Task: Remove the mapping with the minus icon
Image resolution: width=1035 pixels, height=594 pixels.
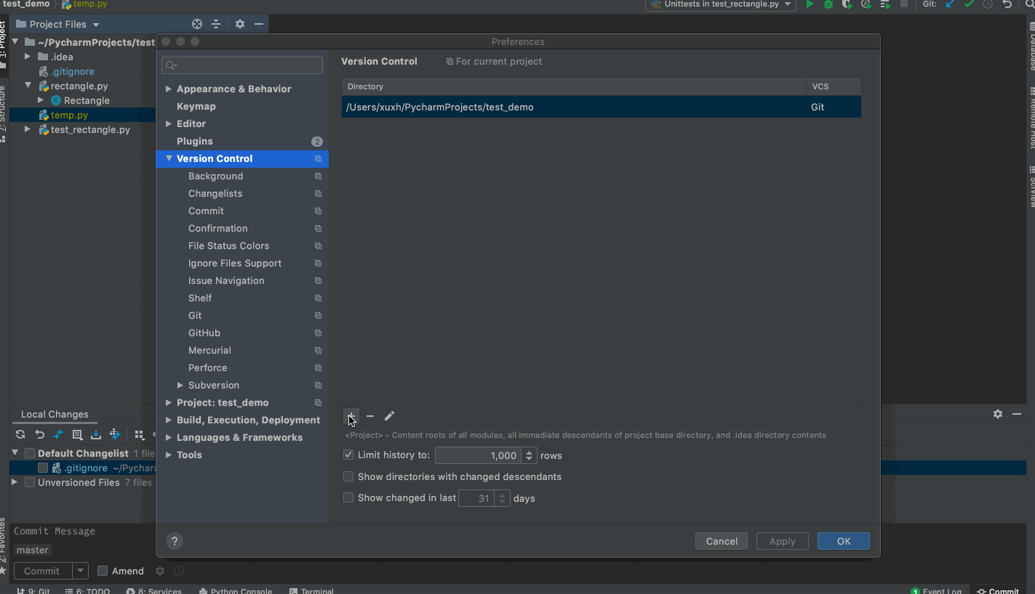Action: click(x=370, y=416)
